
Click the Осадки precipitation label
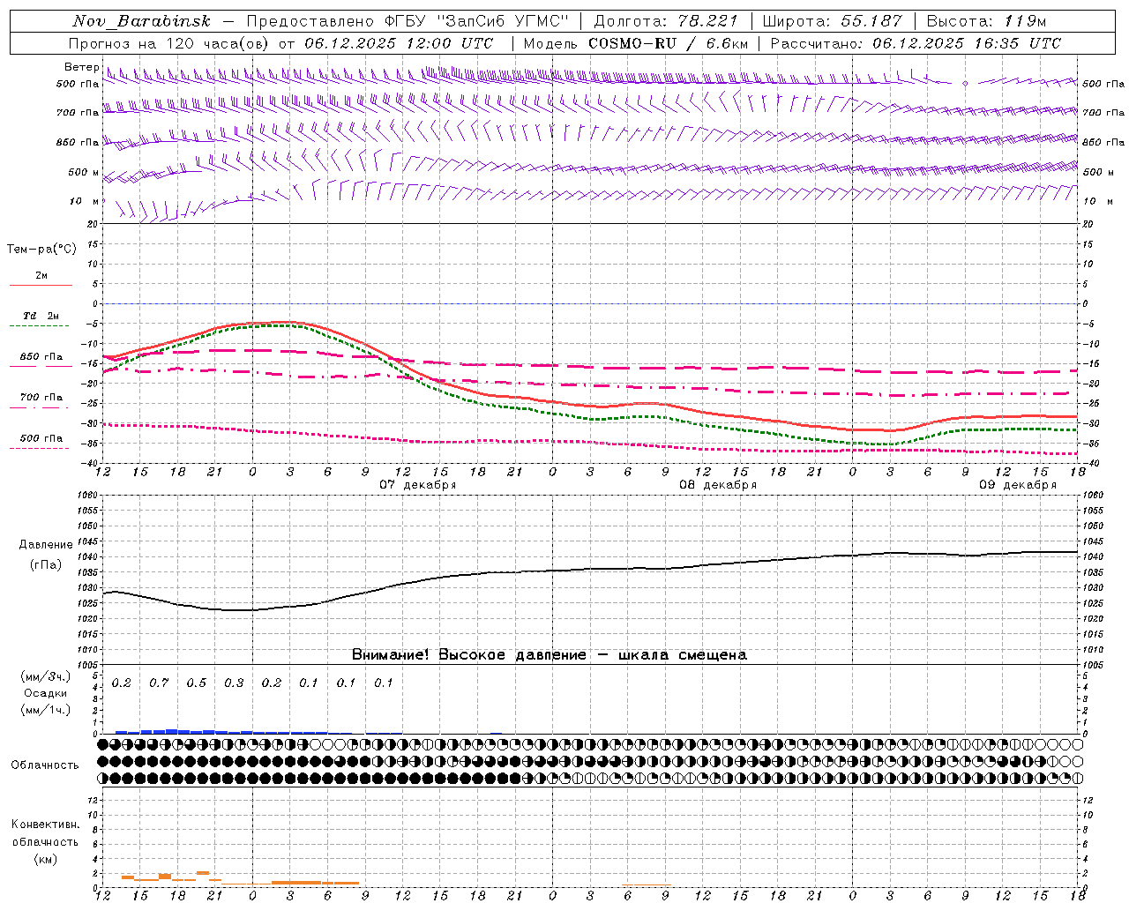tap(46, 693)
